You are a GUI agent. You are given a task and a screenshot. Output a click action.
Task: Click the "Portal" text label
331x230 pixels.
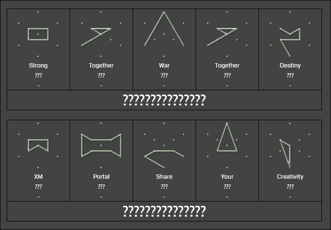101,177
